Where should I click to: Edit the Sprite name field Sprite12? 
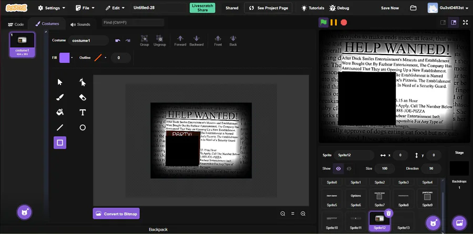pyautogui.click(x=354, y=155)
